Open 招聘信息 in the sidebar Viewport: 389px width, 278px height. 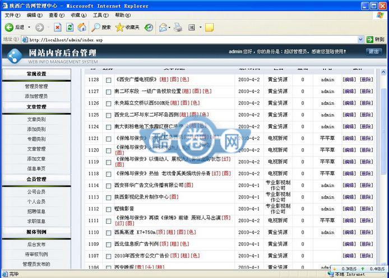tap(36, 211)
